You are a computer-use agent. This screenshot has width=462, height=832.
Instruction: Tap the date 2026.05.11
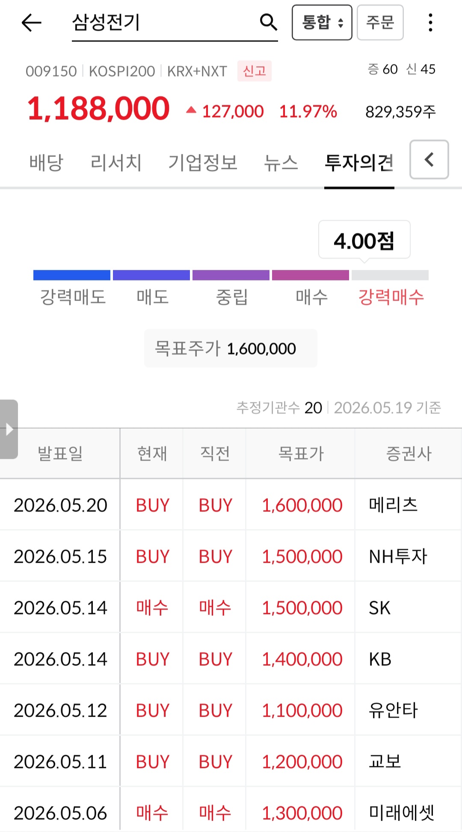(x=60, y=762)
